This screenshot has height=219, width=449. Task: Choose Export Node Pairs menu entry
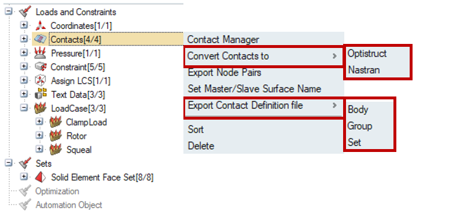[225, 73]
